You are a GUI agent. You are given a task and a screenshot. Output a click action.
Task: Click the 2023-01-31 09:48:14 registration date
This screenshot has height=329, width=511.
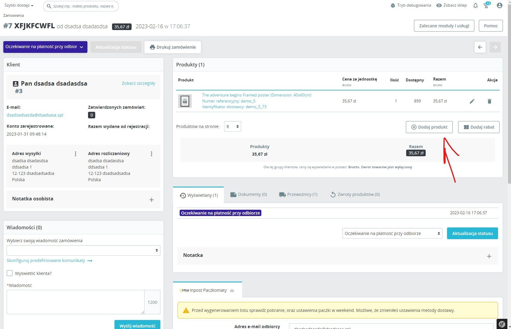point(26,134)
